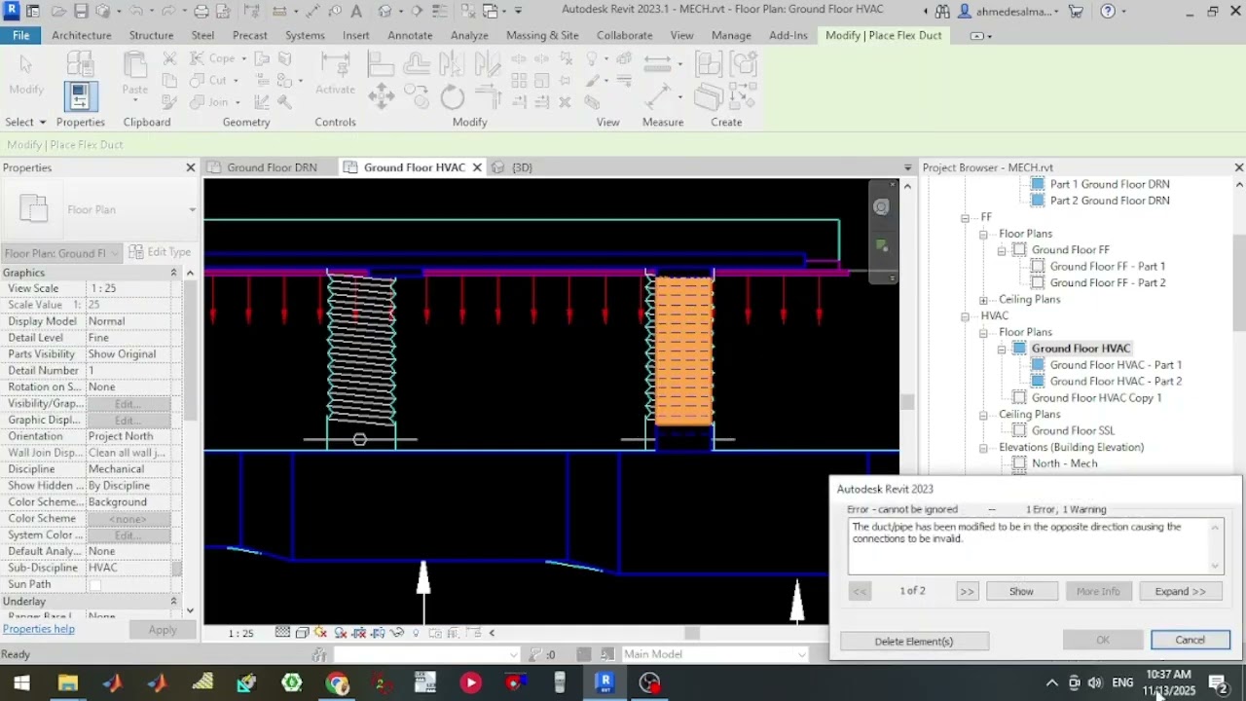
Task: Select Ground Floor HVAC - Part 1 view
Action: (x=1116, y=365)
